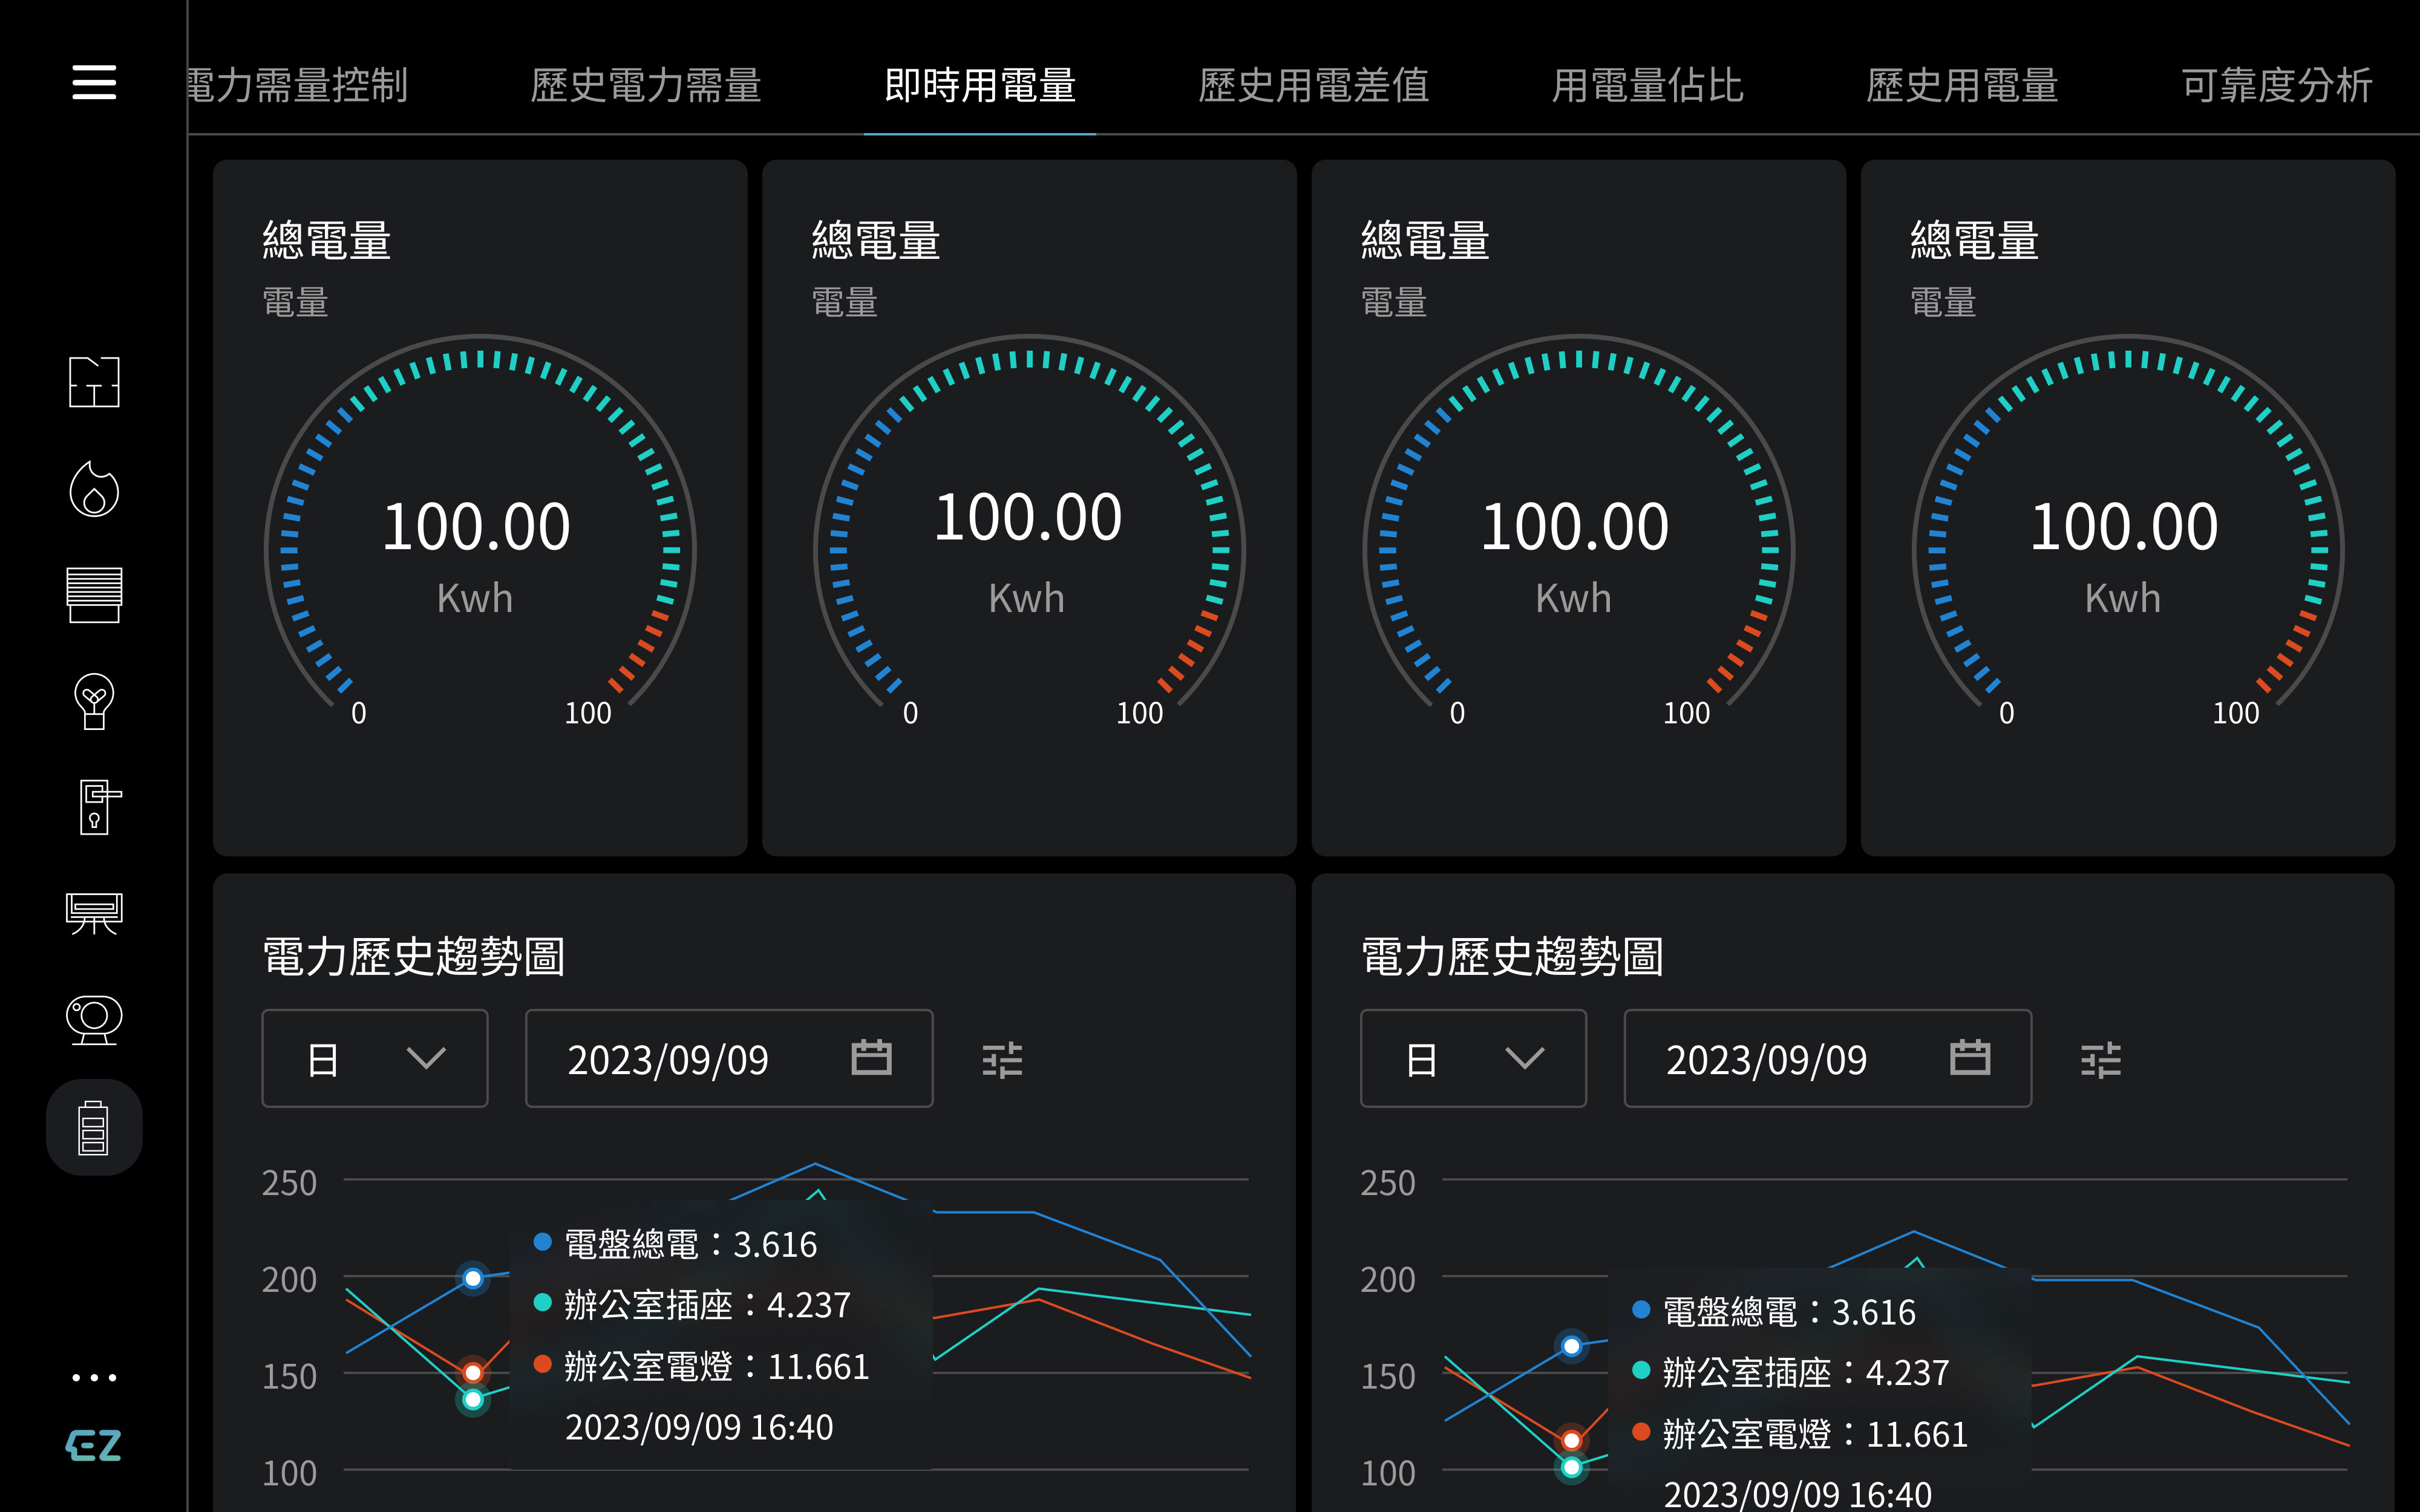Open the air conditioner sidebar icon
Screen dimensions: 2420x1512
(x=94, y=913)
